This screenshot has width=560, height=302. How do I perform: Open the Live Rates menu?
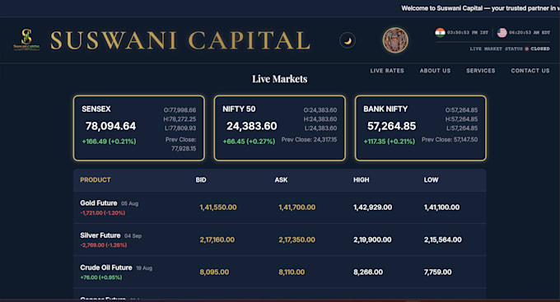click(x=387, y=71)
